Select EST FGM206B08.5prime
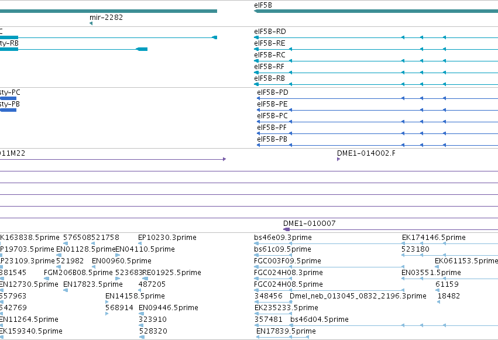Viewport: 498px width, 340px height. (x=78, y=273)
